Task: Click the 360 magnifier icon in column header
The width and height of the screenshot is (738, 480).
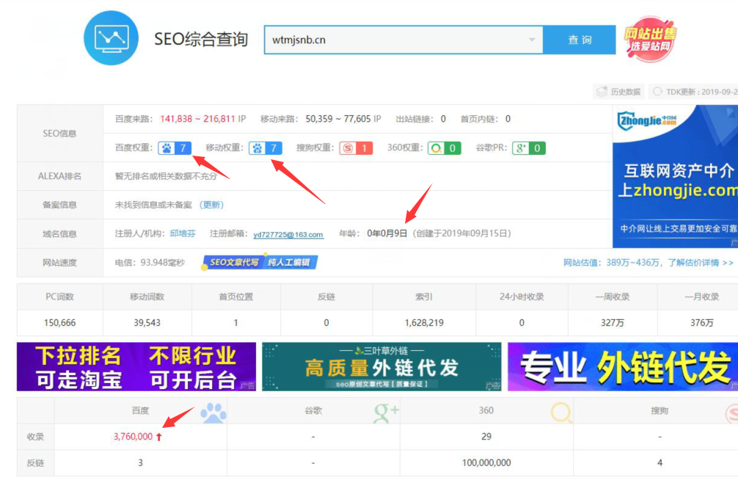Action: pos(561,412)
